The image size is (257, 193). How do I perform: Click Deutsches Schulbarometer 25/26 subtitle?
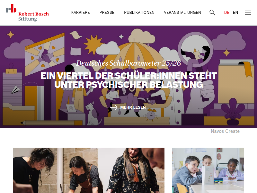[x=129, y=63]
